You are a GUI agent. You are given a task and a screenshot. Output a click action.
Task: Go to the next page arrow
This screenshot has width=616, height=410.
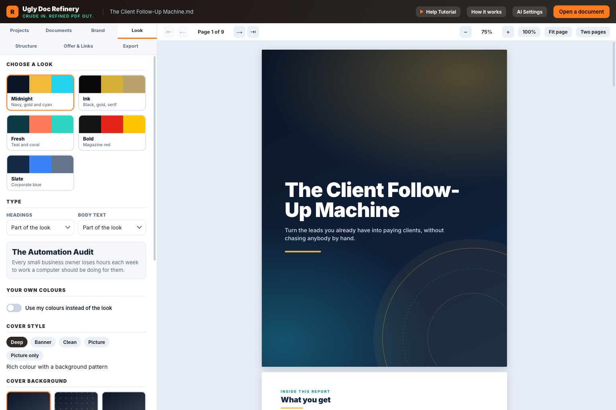pyautogui.click(x=239, y=32)
